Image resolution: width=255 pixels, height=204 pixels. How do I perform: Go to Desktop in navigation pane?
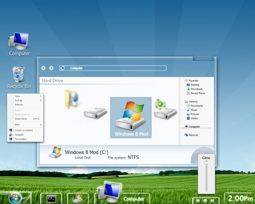(x=195, y=85)
